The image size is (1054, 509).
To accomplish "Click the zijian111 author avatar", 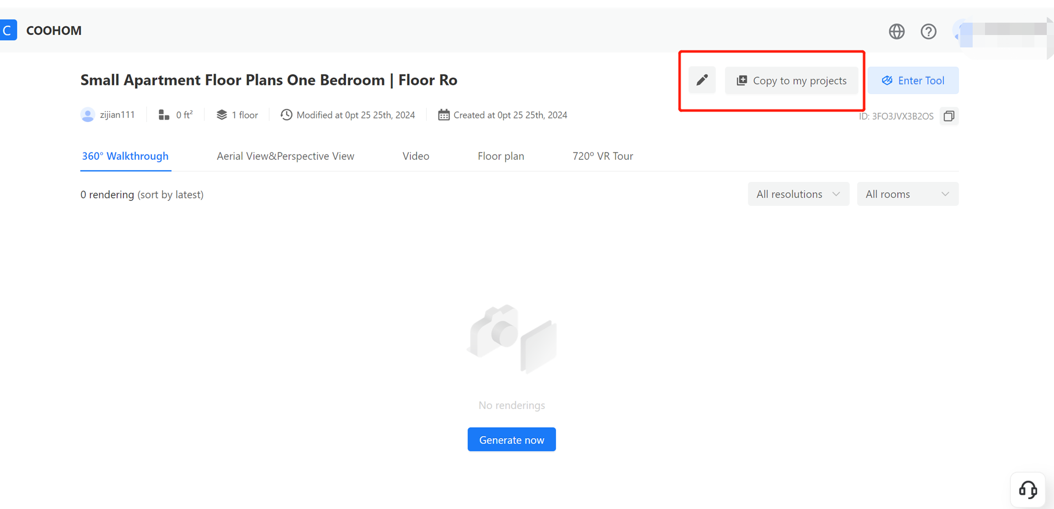I will 88,115.
